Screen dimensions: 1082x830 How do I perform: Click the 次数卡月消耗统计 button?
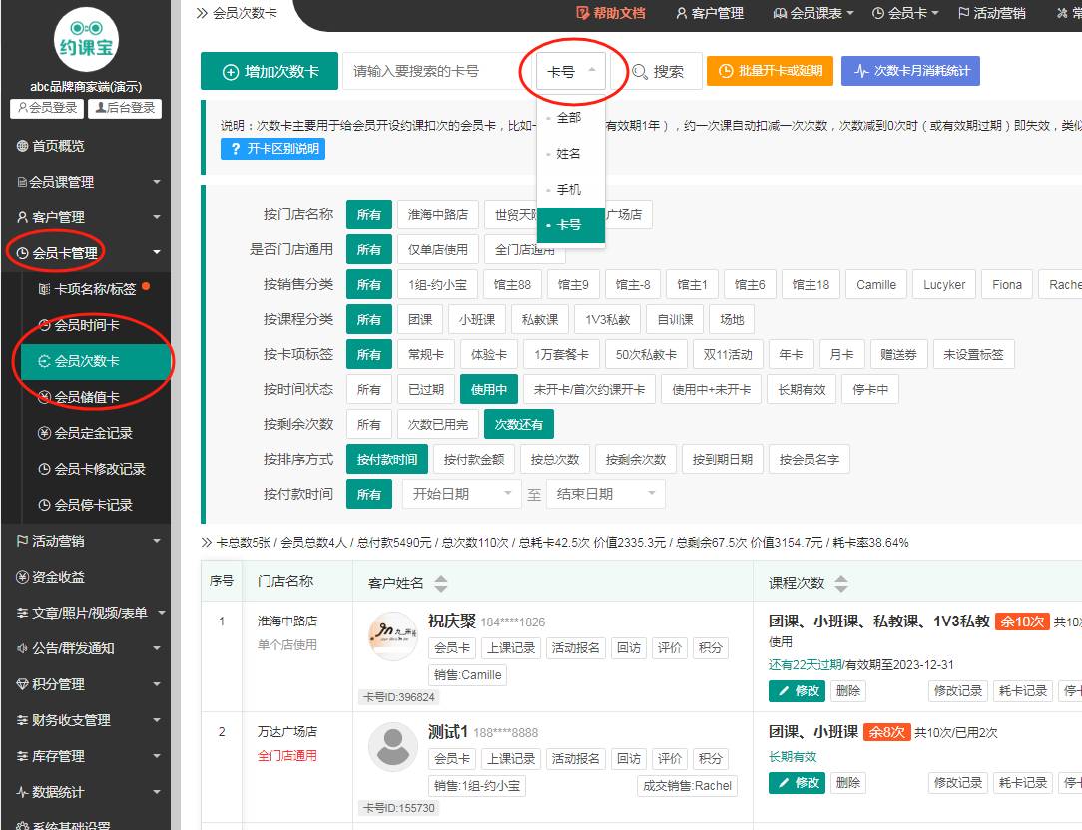pos(911,71)
